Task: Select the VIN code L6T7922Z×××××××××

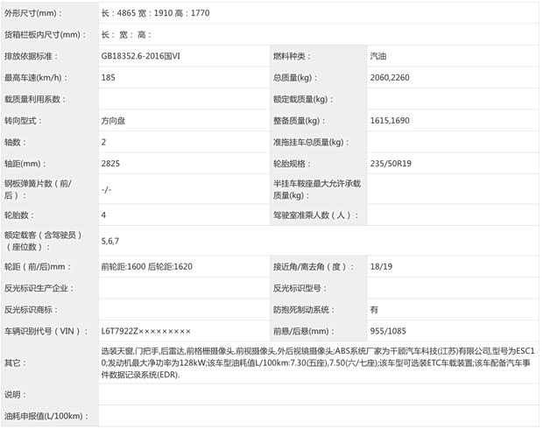Action: point(145,331)
